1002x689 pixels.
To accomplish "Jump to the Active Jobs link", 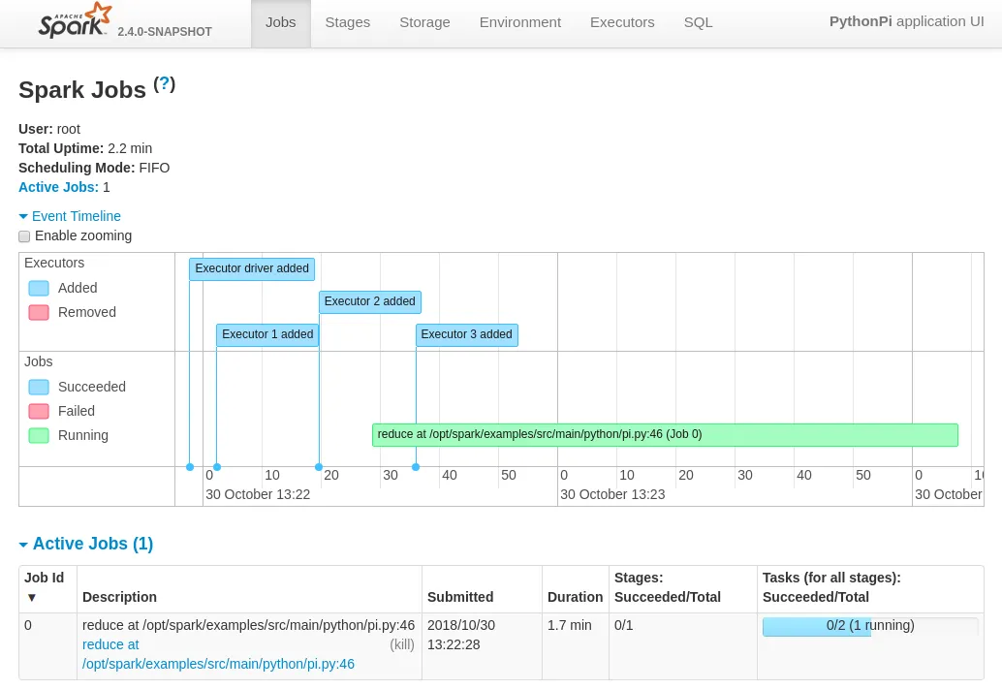I will [59, 187].
